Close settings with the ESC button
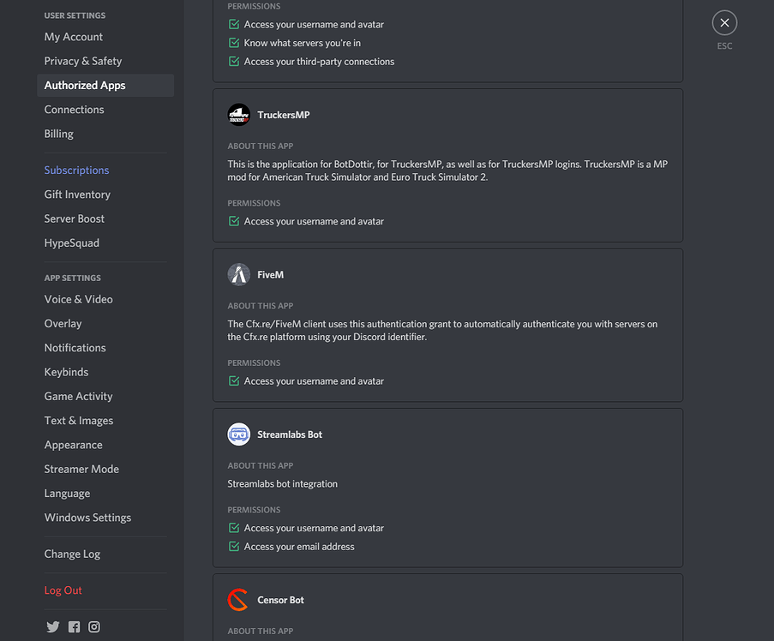 click(x=724, y=22)
